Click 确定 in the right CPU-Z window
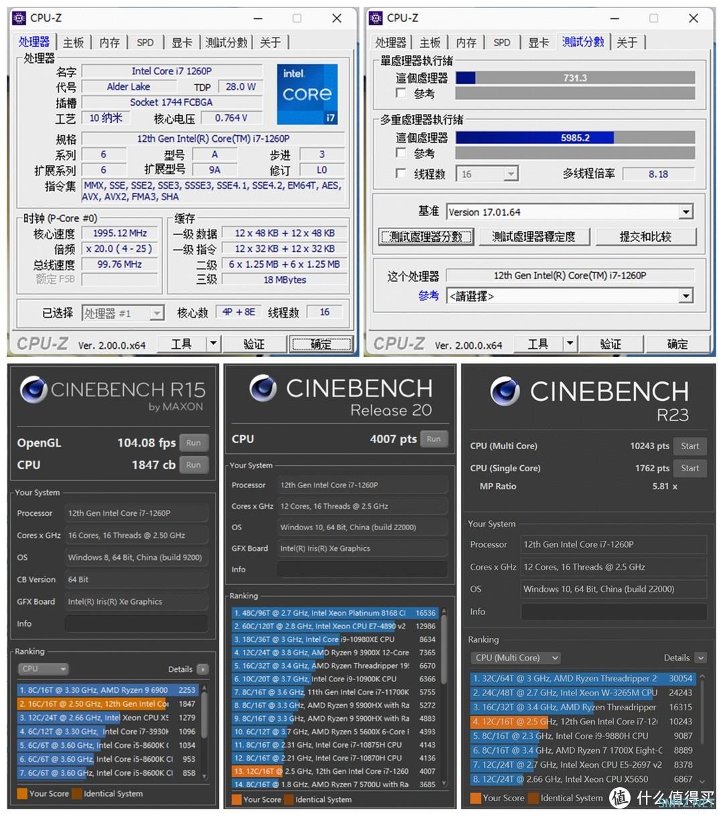Image resolution: width=723 pixels, height=816 pixels. click(x=677, y=344)
